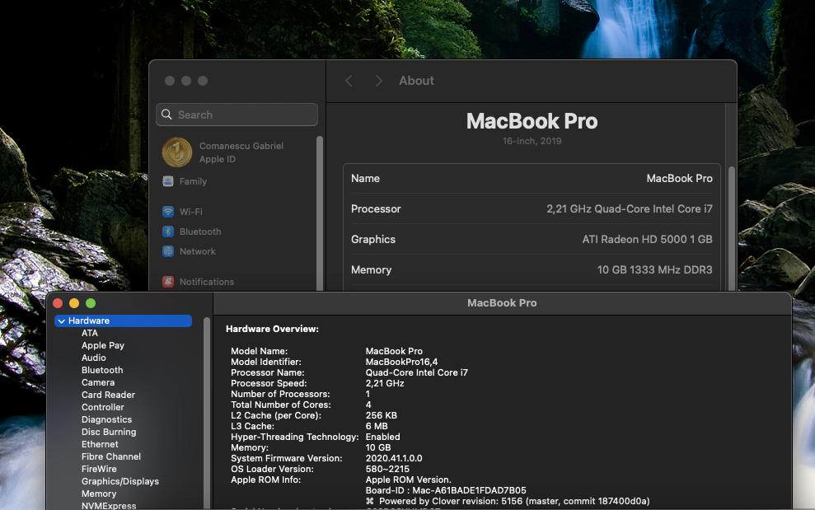This screenshot has width=815, height=510.
Task: Click the Powered by Clover revision line
Action: click(508, 501)
